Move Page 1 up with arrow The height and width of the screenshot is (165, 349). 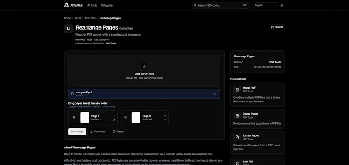coord(113,115)
